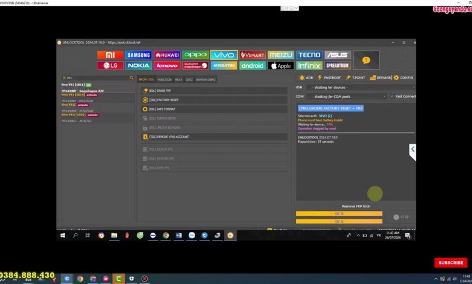472x284 pixels.
Task: Clear the model search with X icon
Action: pyautogui.click(x=64, y=78)
